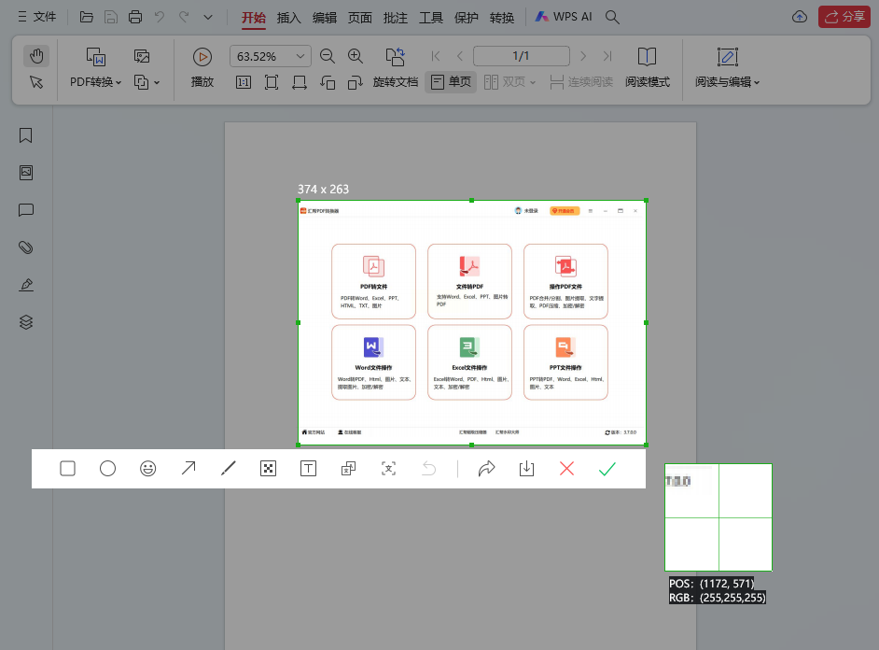Cancel the screenshot with red X
The image size is (879, 650).
[x=566, y=468]
